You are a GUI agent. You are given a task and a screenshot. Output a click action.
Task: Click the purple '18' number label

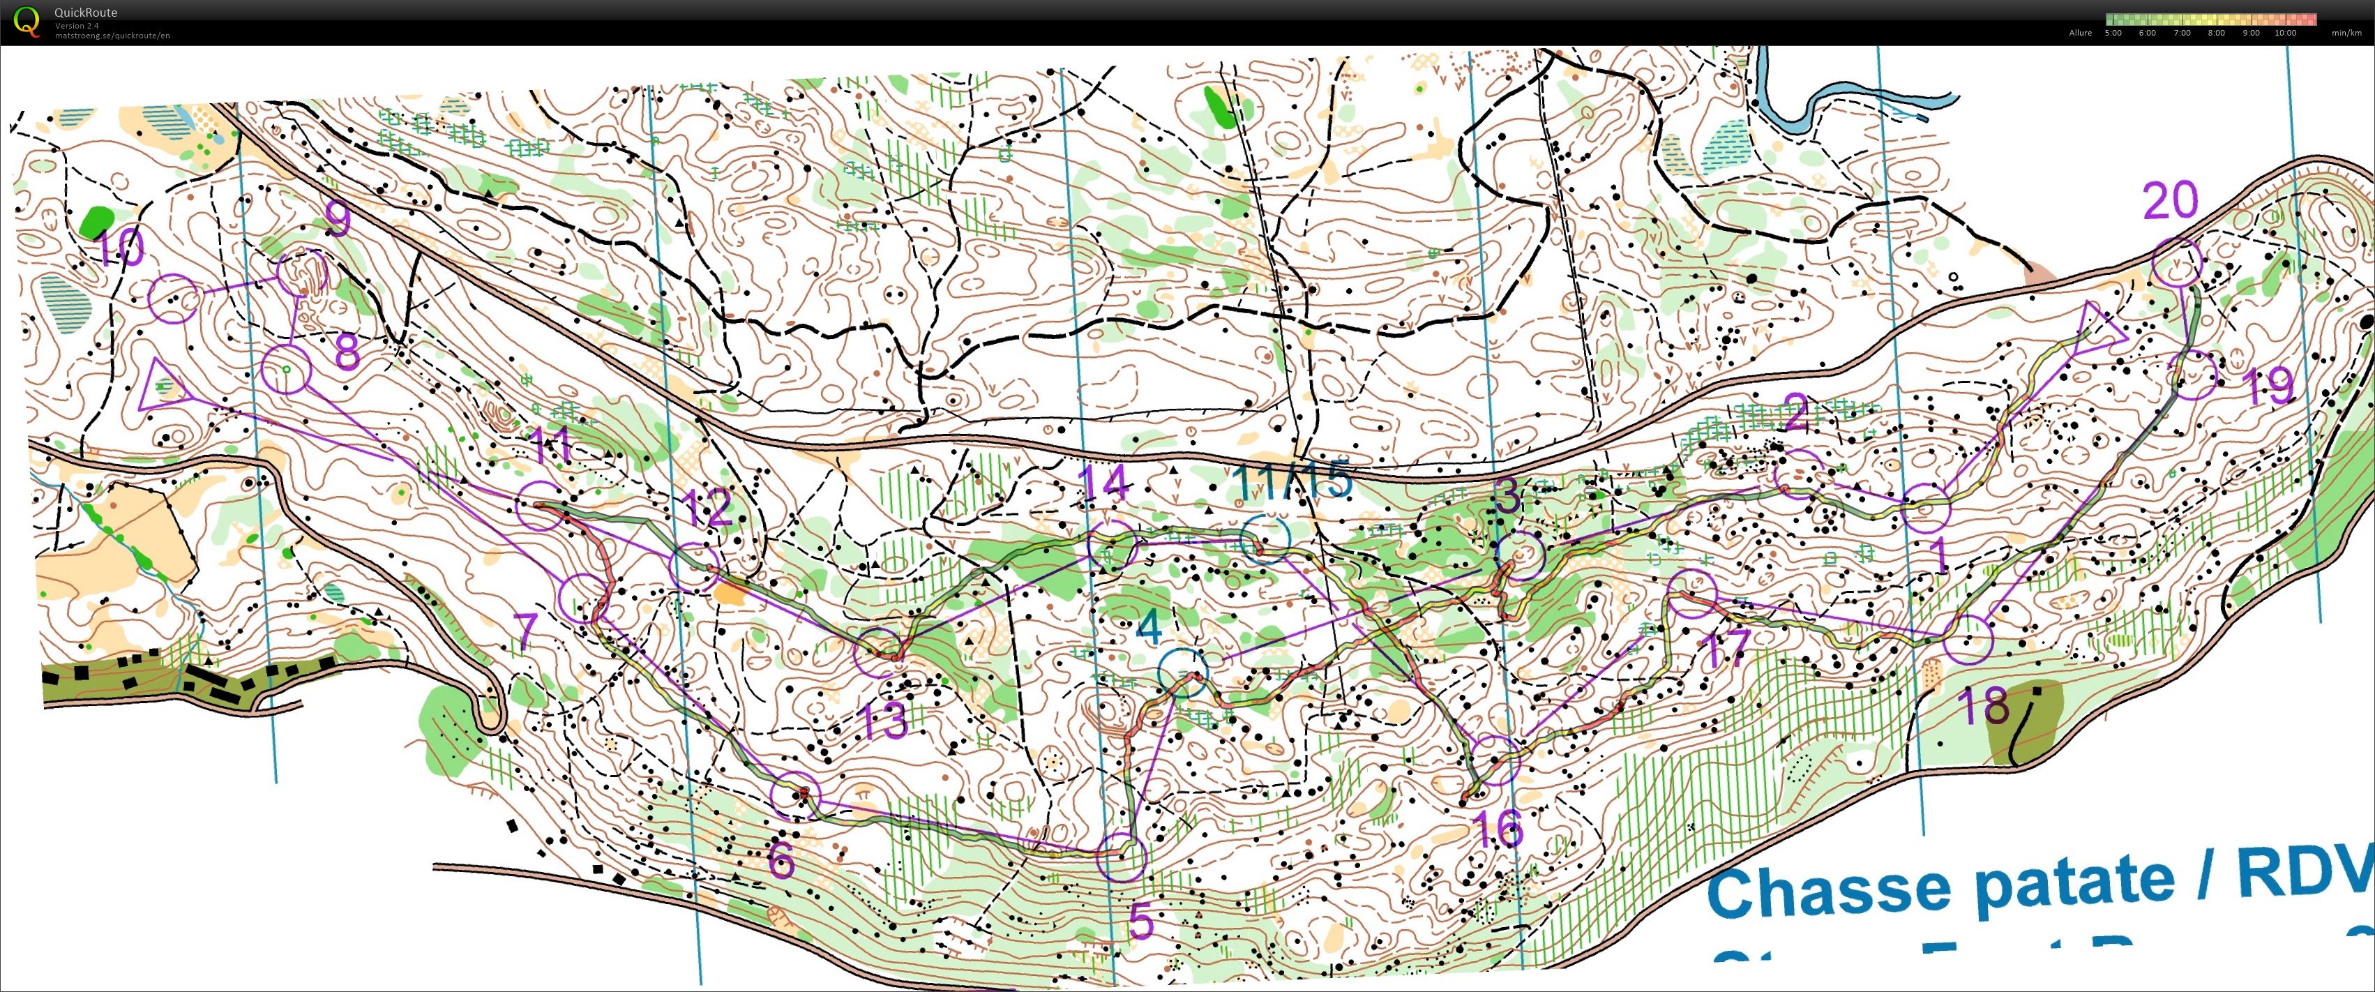1982,706
